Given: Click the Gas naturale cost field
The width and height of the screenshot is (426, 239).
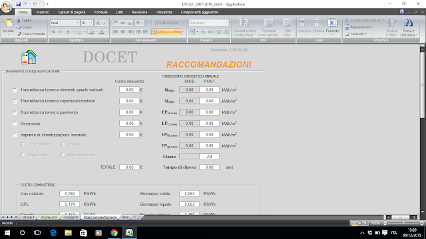Looking at the screenshot, I should (69, 194).
